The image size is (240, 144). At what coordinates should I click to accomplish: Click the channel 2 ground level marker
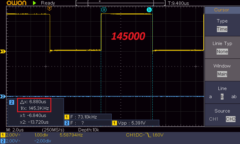coord(3,96)
